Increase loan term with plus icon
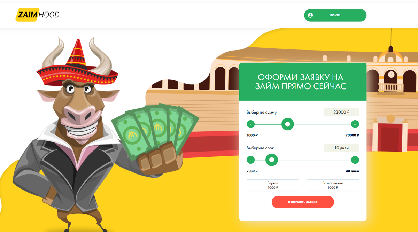418x232 pixels. [355, 160]
